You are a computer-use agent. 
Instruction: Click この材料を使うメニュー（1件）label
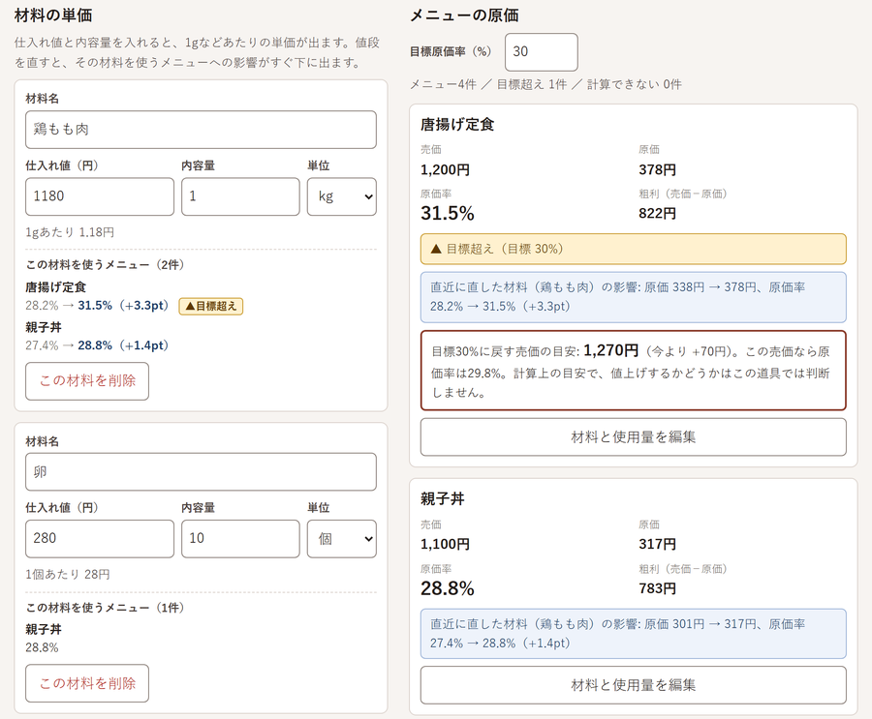[x=105, y=608]
